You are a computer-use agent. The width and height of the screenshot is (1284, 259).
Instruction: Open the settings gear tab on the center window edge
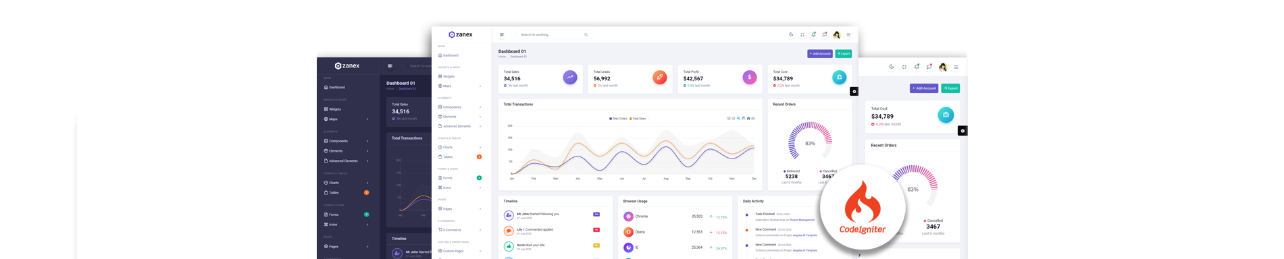854,91
